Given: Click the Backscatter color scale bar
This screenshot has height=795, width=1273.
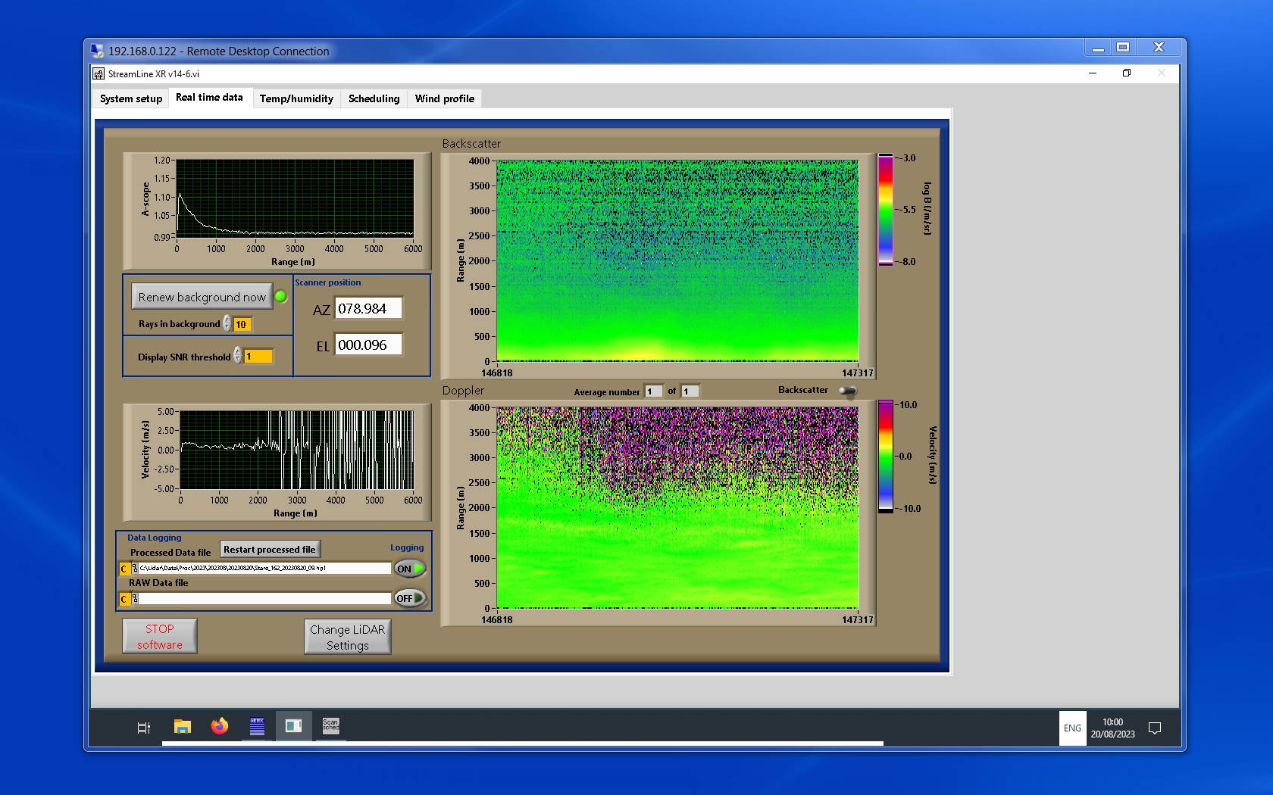Looking at the screenshot, I should pos(885,210).
